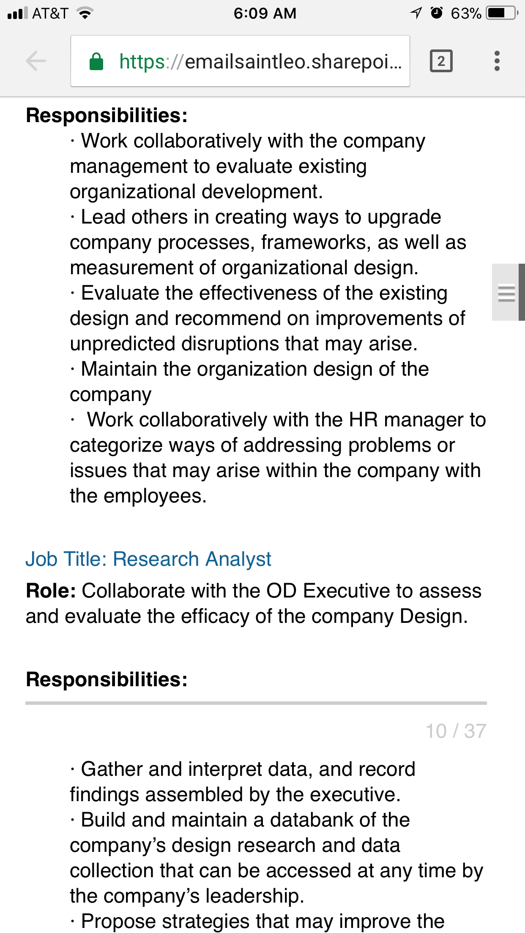Tap the AT&T carrier label
The image size is (525, 933).
coord(50,13)
